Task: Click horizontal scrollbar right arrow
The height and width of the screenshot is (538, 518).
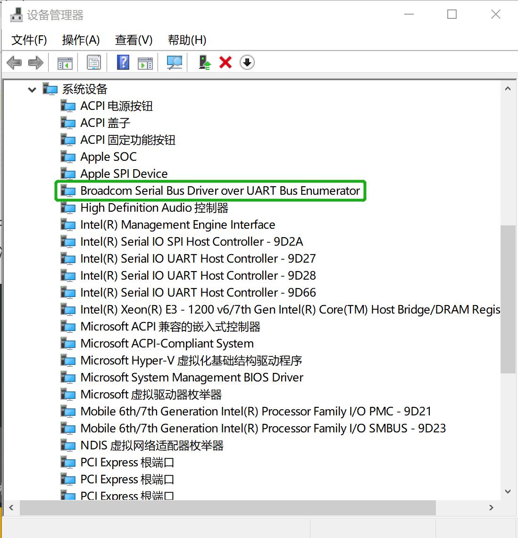Action: pos(491,508)
